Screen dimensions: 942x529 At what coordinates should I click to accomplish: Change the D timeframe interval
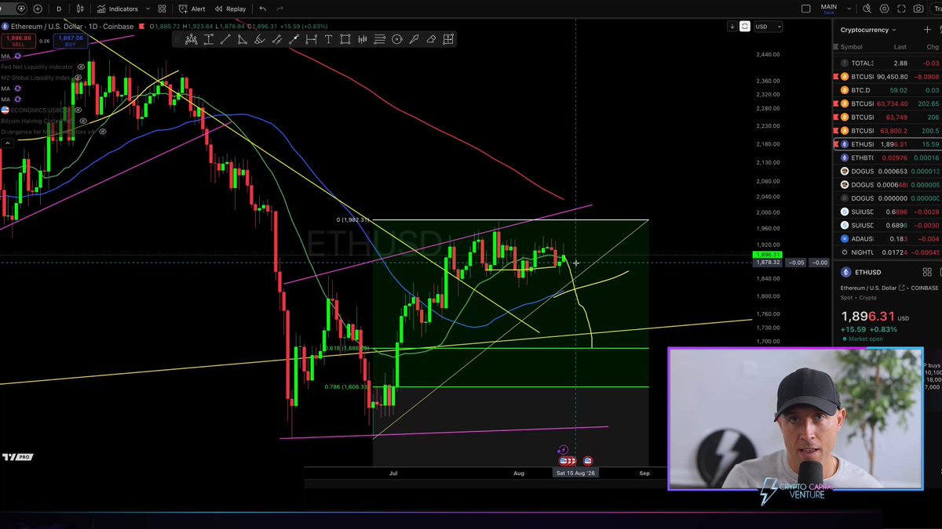coord(59,9)
